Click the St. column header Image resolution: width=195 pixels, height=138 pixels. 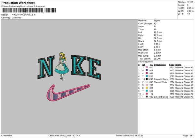coord(151,65)
